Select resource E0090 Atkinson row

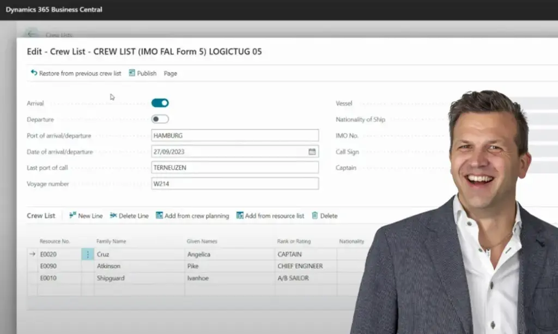48,266
